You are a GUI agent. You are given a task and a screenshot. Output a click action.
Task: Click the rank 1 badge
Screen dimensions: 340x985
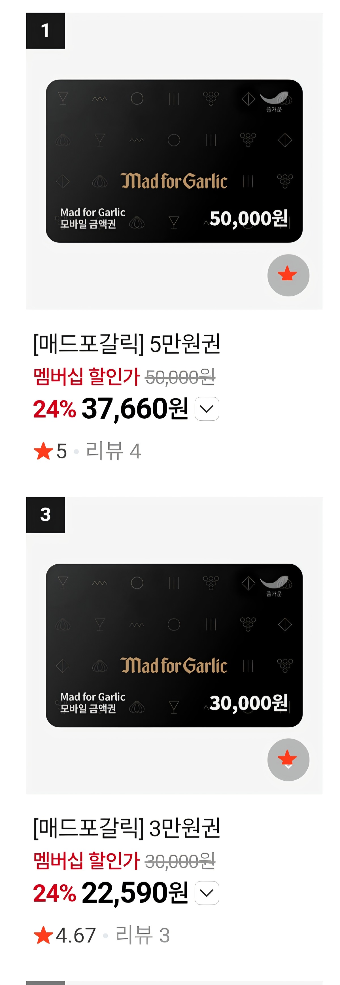(45, 31)
